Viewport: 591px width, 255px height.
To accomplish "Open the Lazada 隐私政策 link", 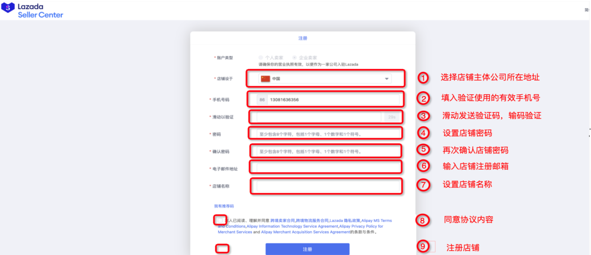I will [x=345, y=220].
